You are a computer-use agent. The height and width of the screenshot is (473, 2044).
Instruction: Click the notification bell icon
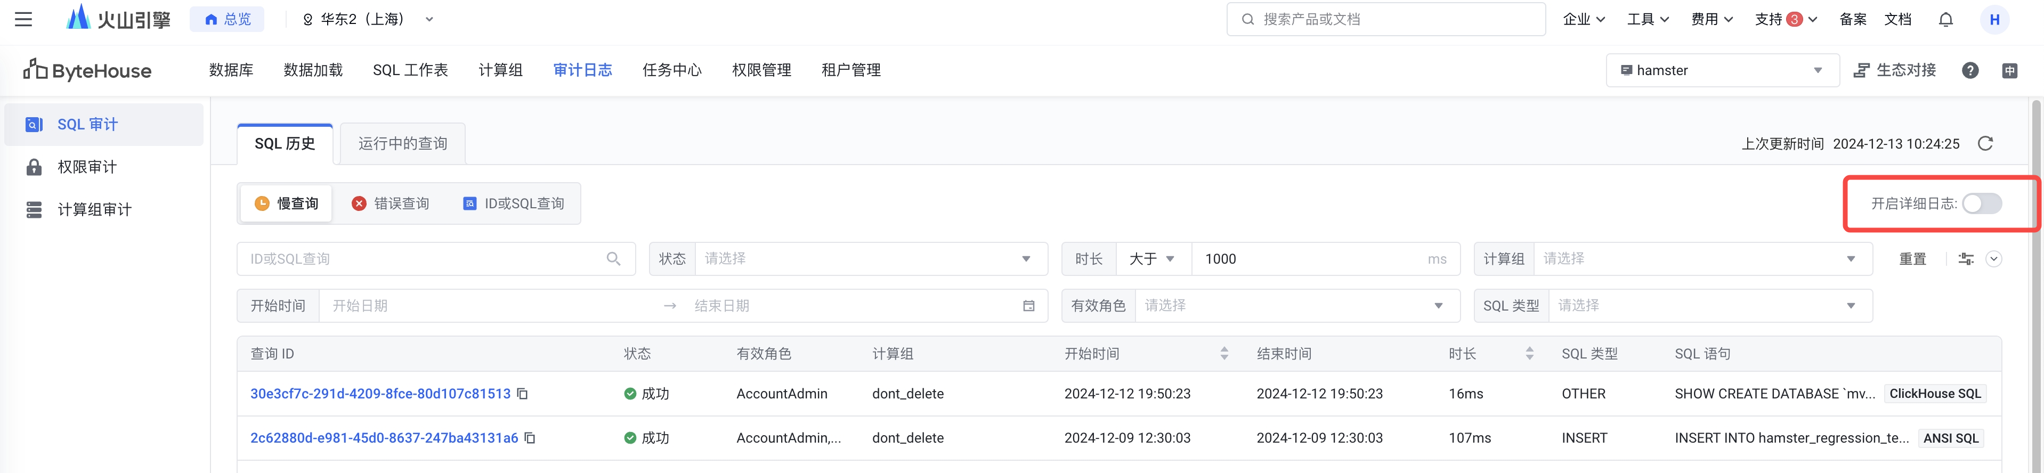click(1945, 19)
